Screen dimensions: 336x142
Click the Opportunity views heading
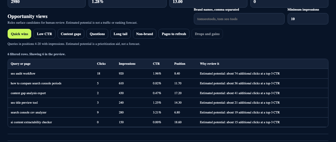point(27,16)
